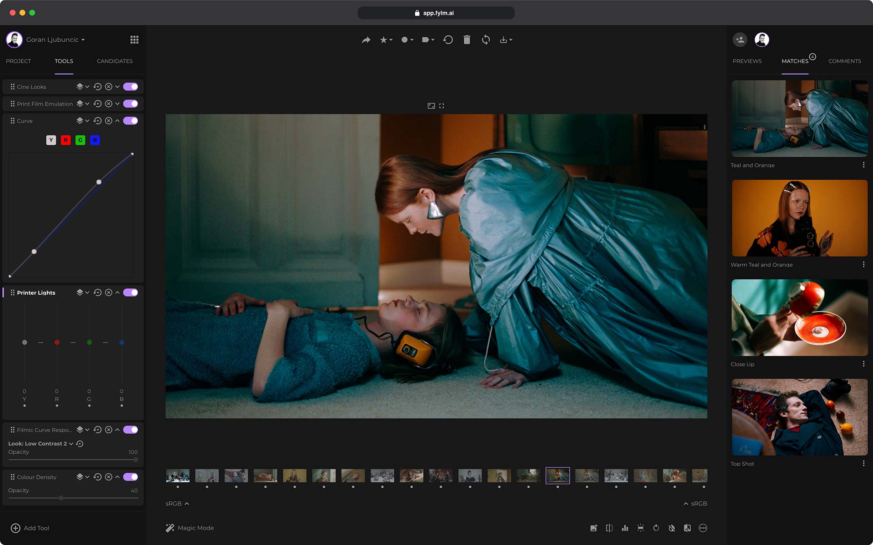This screenshot has height=545, width=873.
Task: Toggle off Print Film Emulation
Action: [x=130, y=104]
